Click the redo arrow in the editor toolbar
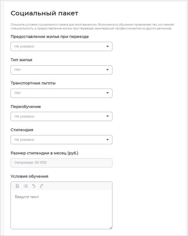Image resolution: width=188 pixels, height=236 pixels. click(41, 186)
